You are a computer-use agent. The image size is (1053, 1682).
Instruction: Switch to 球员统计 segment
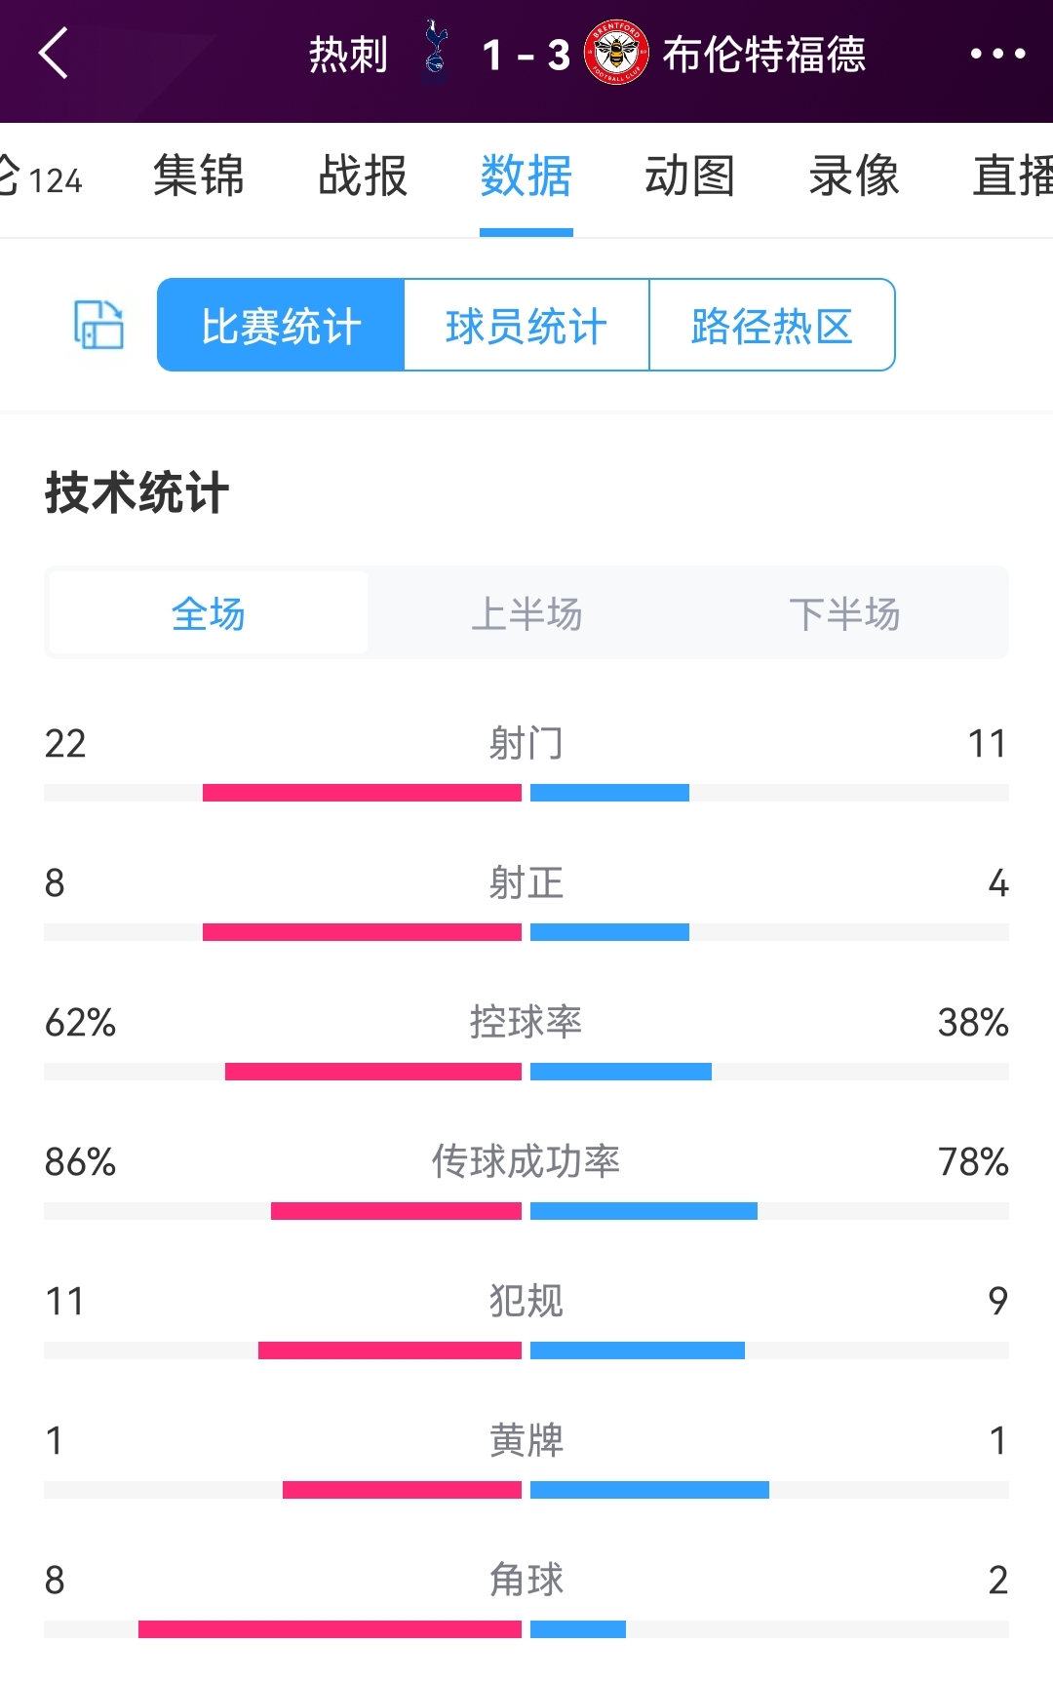tap(526, 325)
